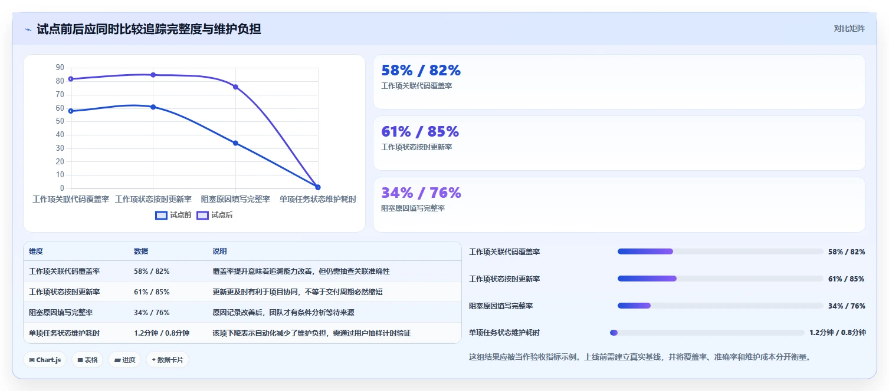Click x-axis label 单项任务状态维护耗时 in chart
The width and height of the screenshot is (889, 391).
tap(318, 199)
